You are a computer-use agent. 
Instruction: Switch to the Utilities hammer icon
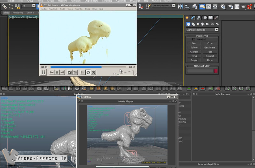[216, 18]
